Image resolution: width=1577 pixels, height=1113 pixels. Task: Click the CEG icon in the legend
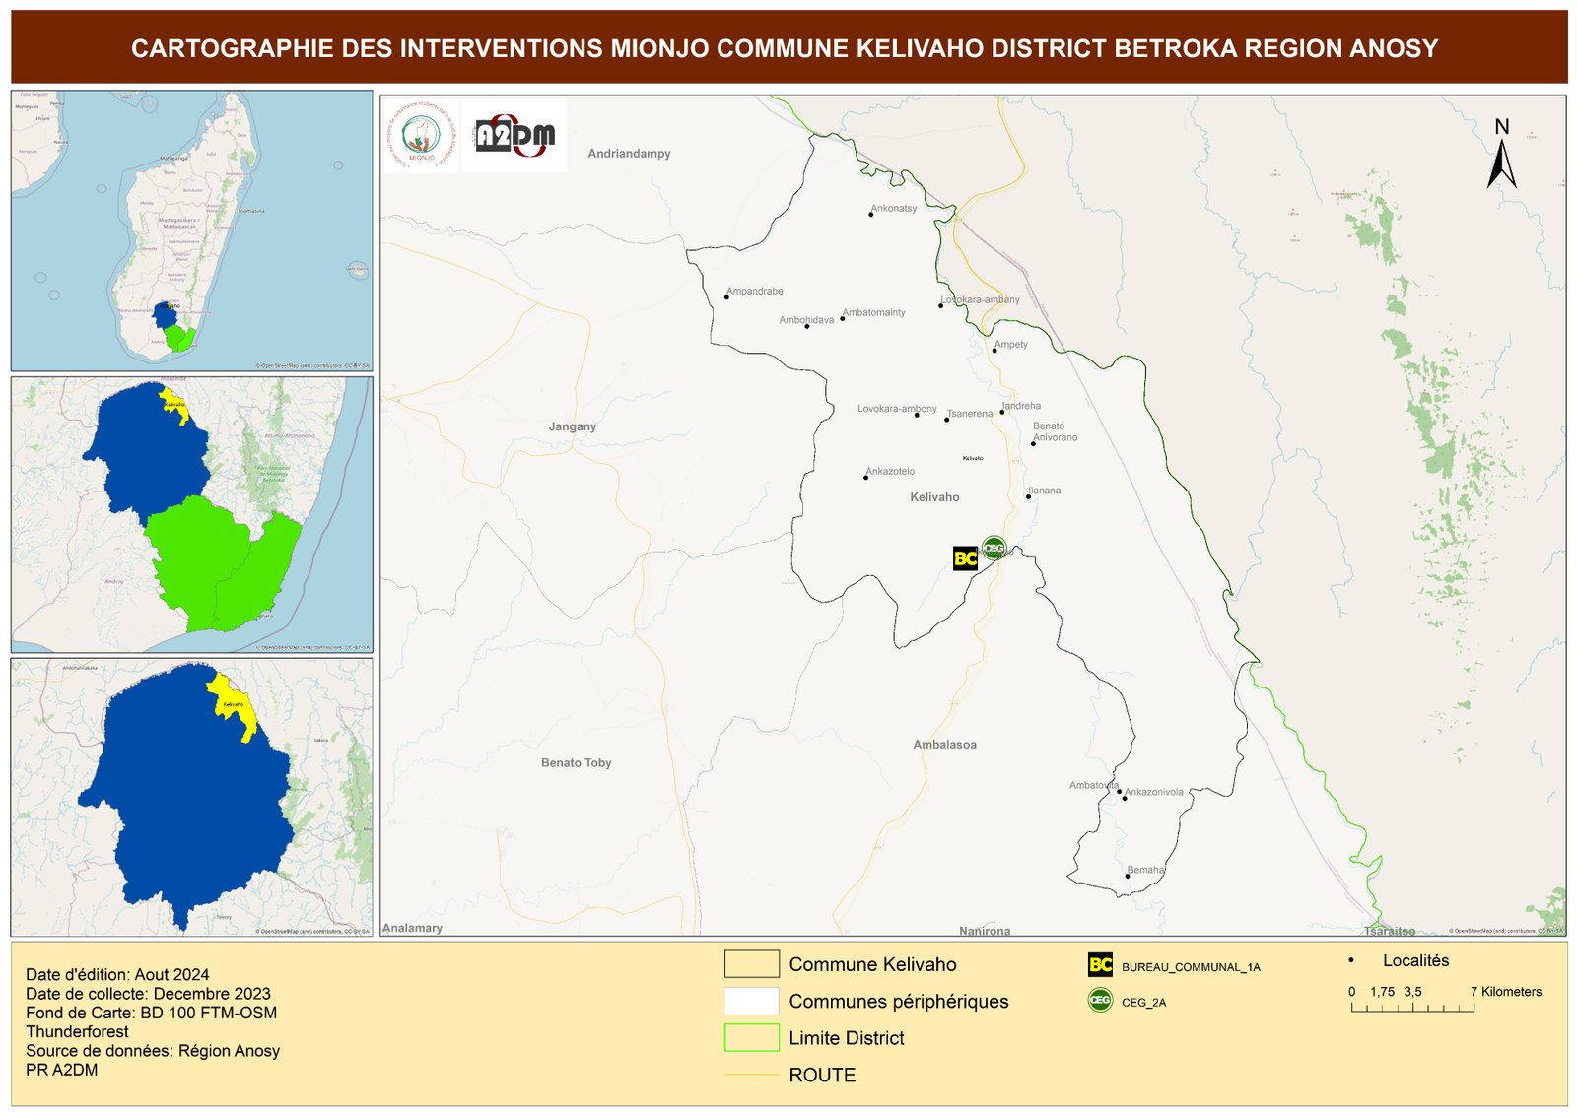coord(1100,1000)
